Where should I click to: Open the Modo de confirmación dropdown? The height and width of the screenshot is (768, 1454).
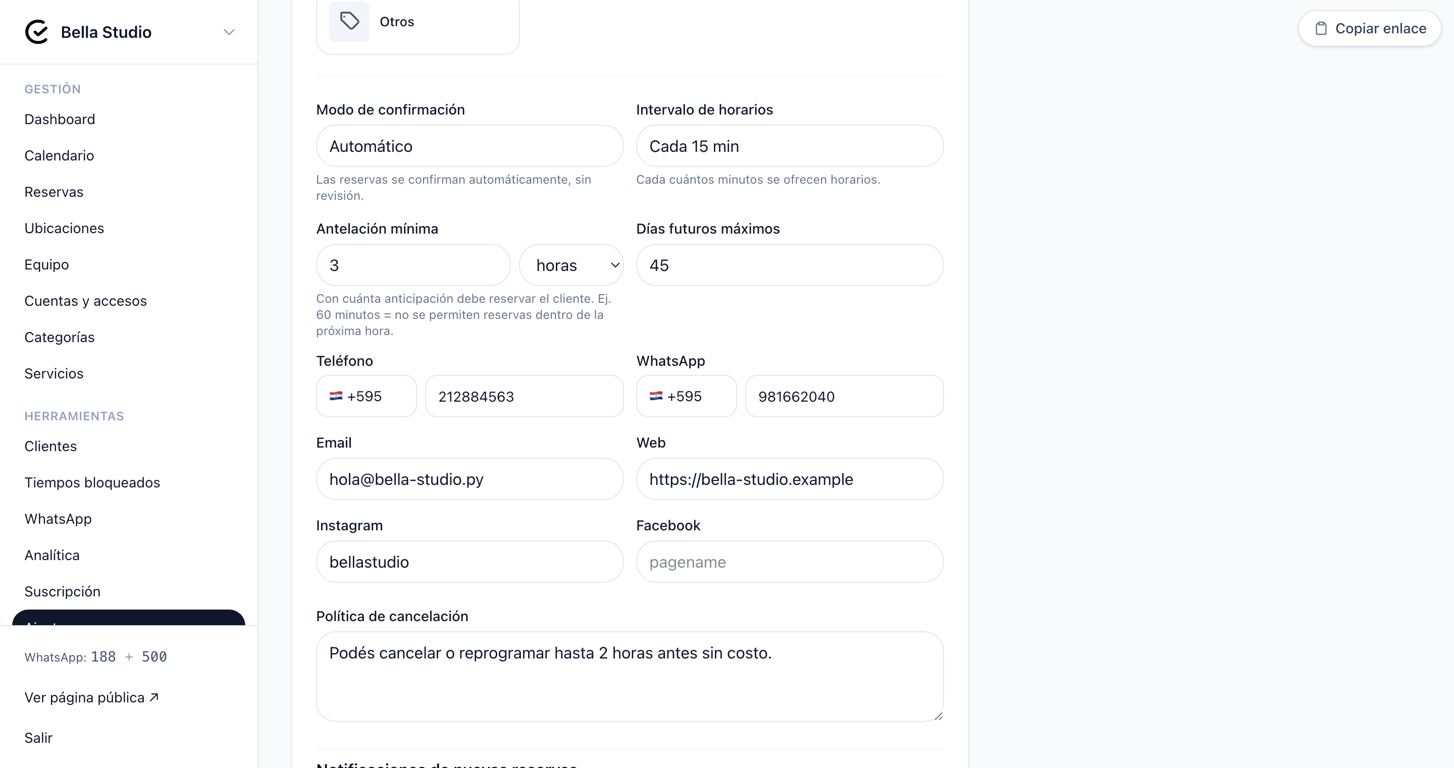tap(470, 146)
